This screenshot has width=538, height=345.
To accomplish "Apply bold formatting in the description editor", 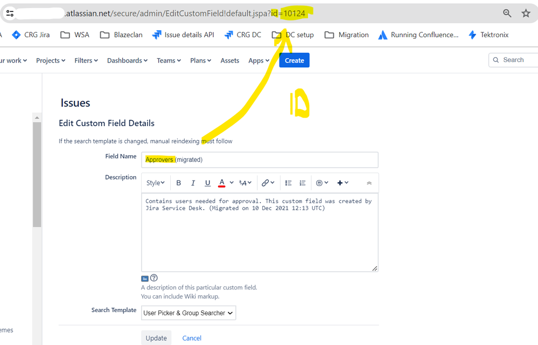I will click(178, 183).
